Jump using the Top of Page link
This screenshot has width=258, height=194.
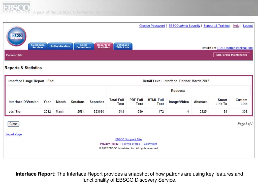pos(14,134)
